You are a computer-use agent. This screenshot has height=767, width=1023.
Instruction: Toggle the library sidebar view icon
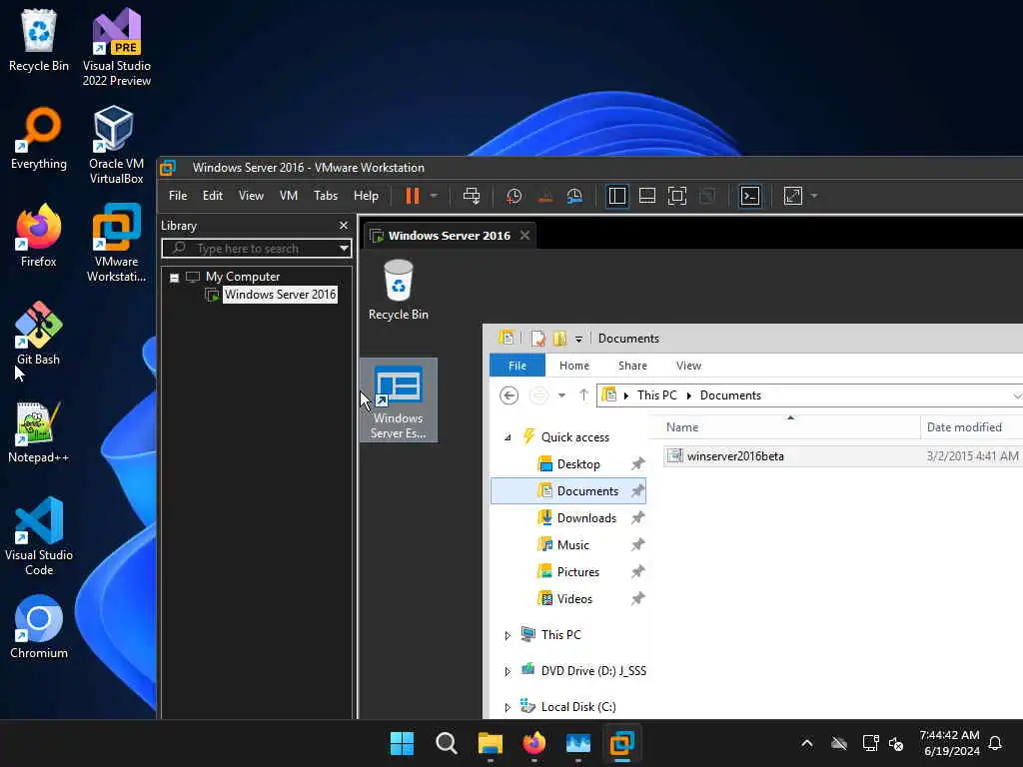pyautogui.click(x=616, y=196)
